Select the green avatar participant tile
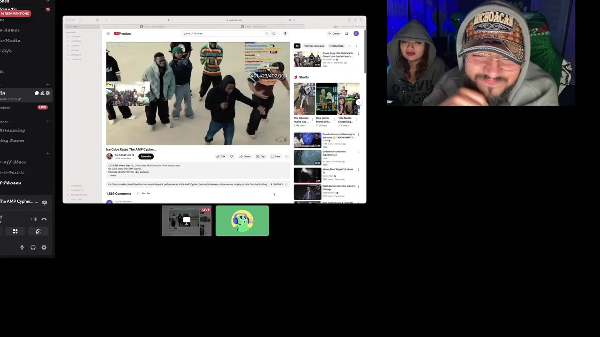600x337 pixels. click(x=242, y=221)
